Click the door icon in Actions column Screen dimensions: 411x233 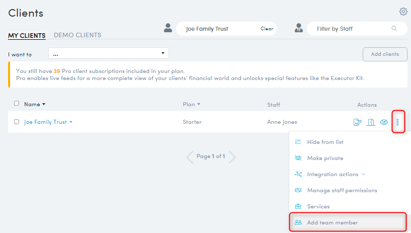tap(371, 122)
